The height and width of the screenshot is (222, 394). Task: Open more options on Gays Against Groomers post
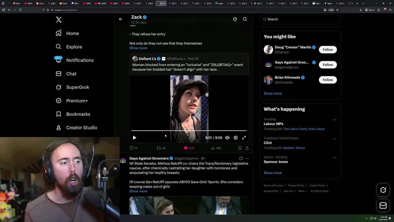coord(247,158)
